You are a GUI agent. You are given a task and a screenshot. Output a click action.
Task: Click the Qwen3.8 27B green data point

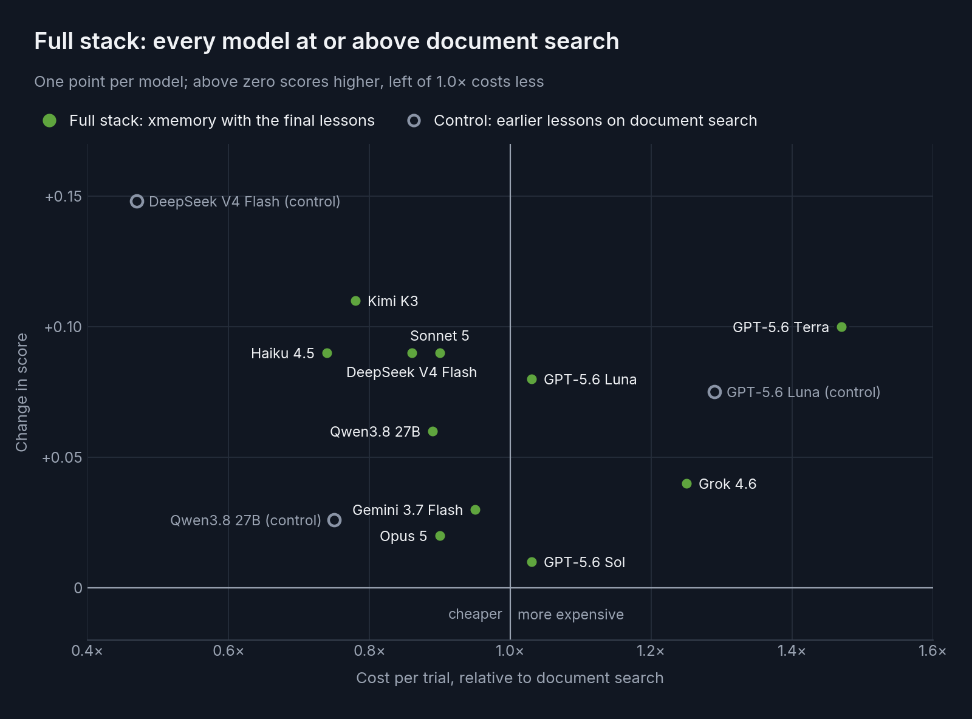click(x=433, y=432)
